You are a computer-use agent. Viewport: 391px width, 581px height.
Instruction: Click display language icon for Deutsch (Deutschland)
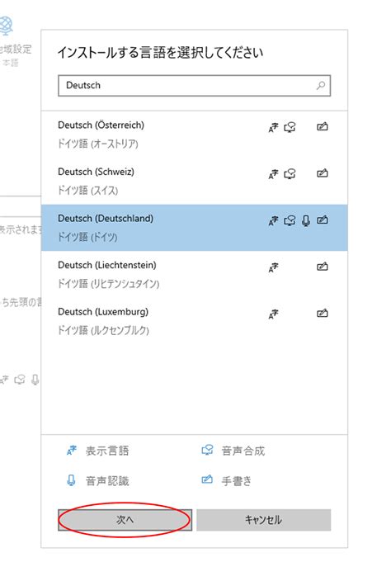pos(273,221)
